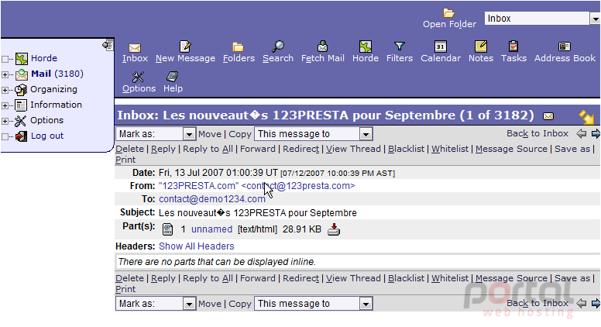The height and width of the screenshot is (327, 601).
Task: Click the top Reply link
Action: [163, 149]
